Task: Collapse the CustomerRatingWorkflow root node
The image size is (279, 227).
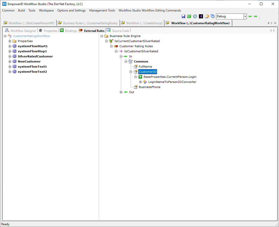Action: point(5,36)
